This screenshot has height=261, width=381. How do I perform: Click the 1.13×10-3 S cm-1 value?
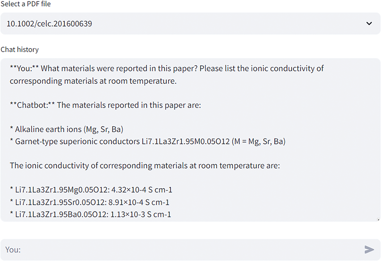tap(141, 214)
